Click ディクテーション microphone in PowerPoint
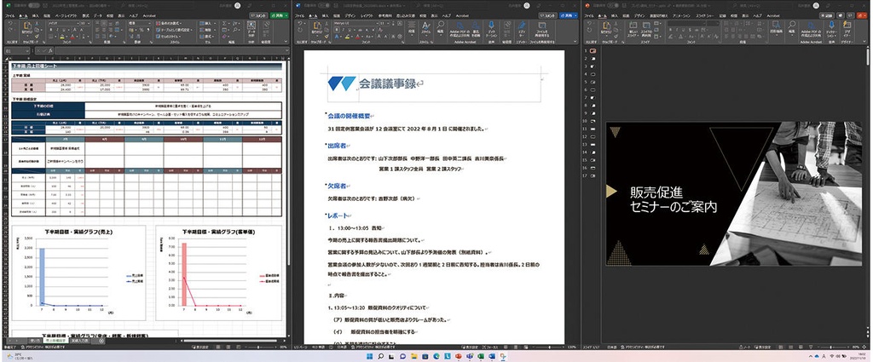873x362 pixels. click(x=832, y=25)
